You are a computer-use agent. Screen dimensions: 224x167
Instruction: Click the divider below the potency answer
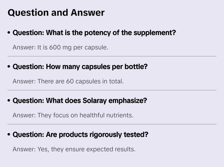click(x=112, y=56)
